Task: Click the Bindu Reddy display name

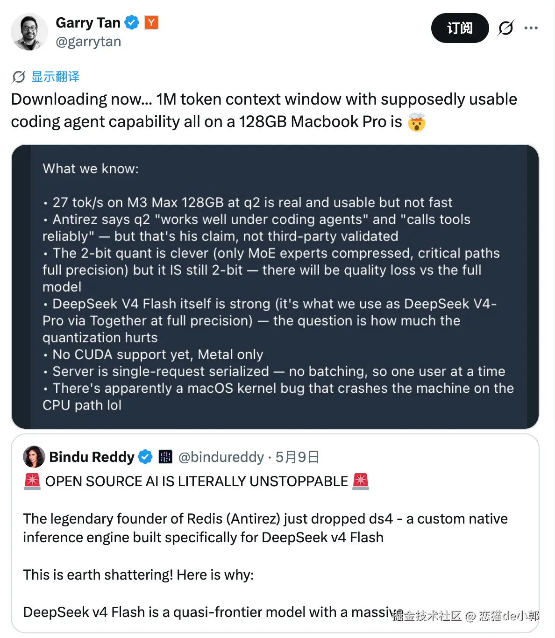Action: 92,457
